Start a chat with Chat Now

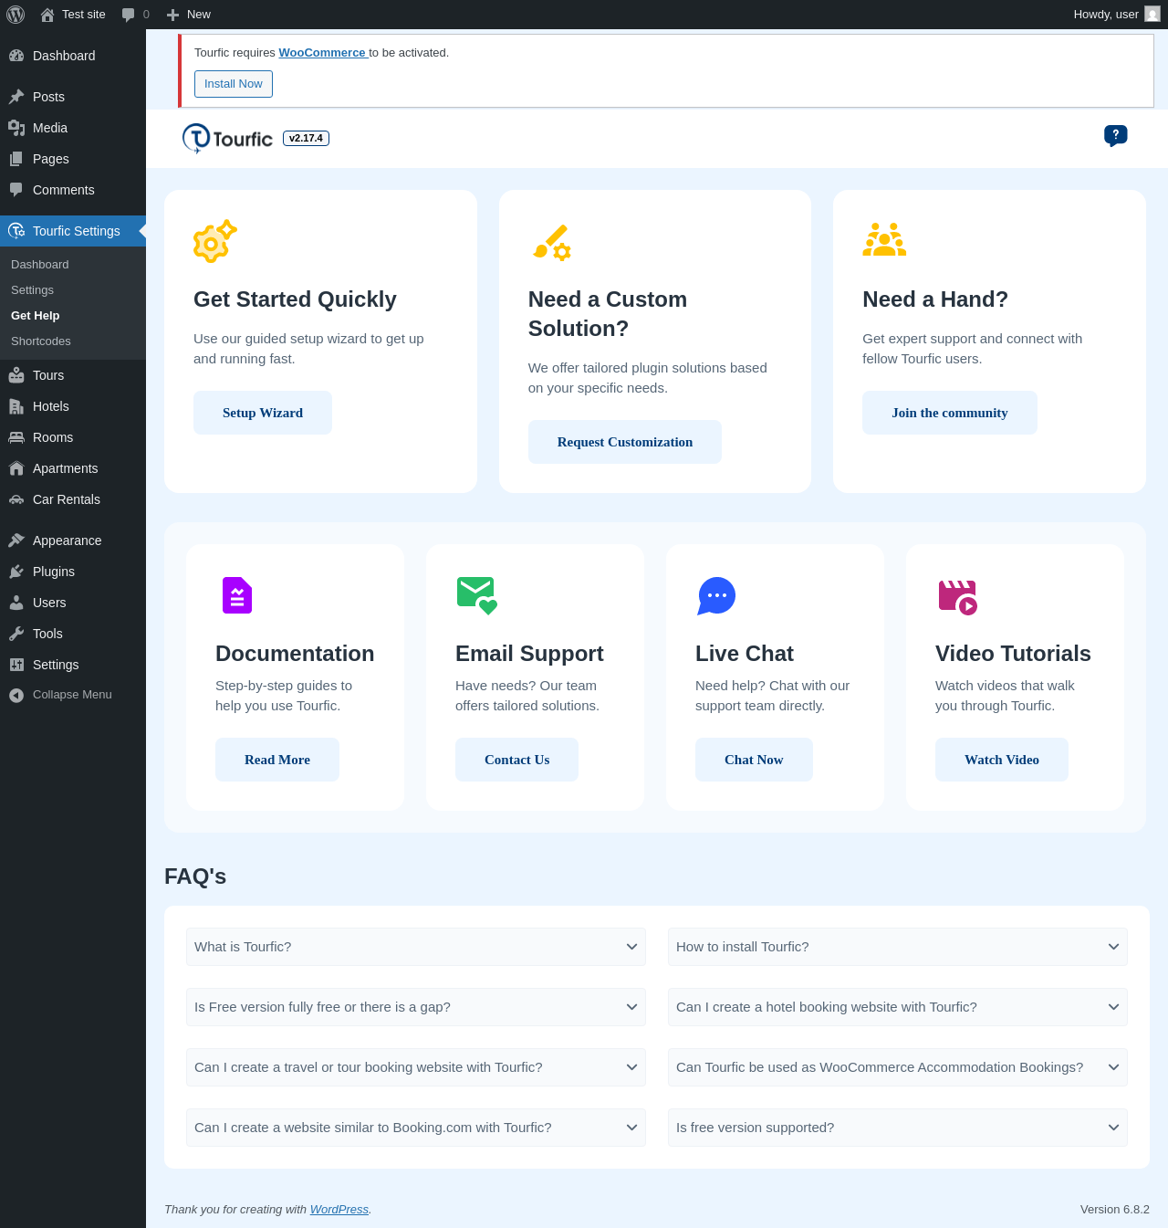(754, 760)
